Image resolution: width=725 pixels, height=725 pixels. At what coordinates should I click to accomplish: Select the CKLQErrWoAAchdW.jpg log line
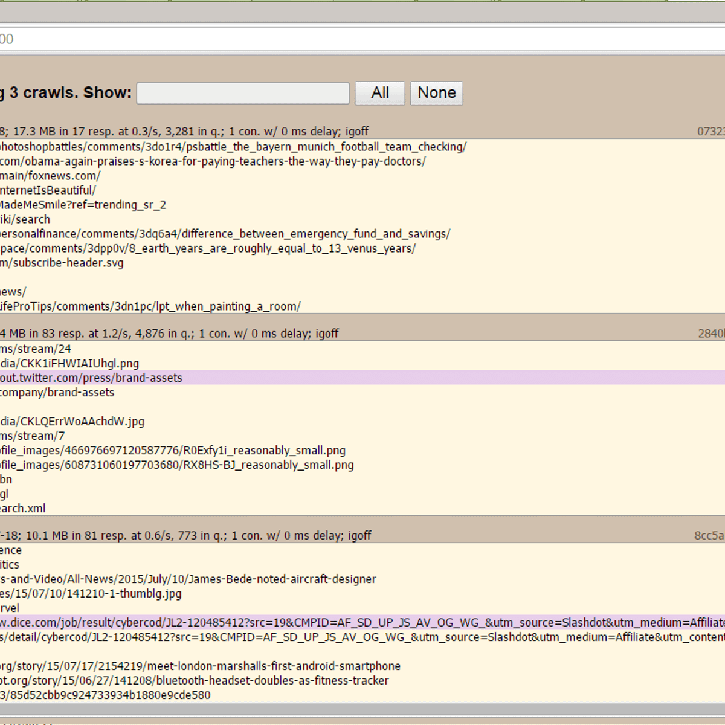coord(72,421)
